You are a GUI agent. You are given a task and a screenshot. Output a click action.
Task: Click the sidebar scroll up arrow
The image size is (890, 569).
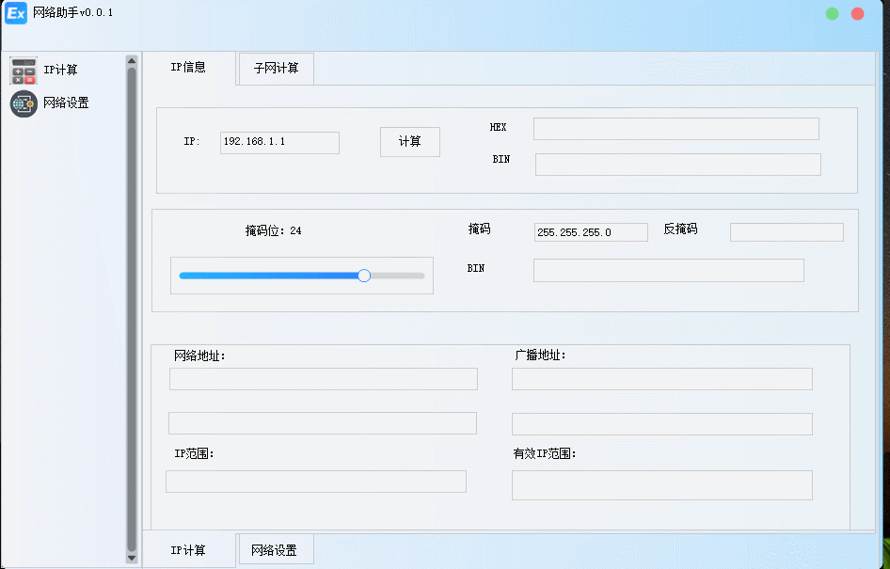click(x=132, y=62)
